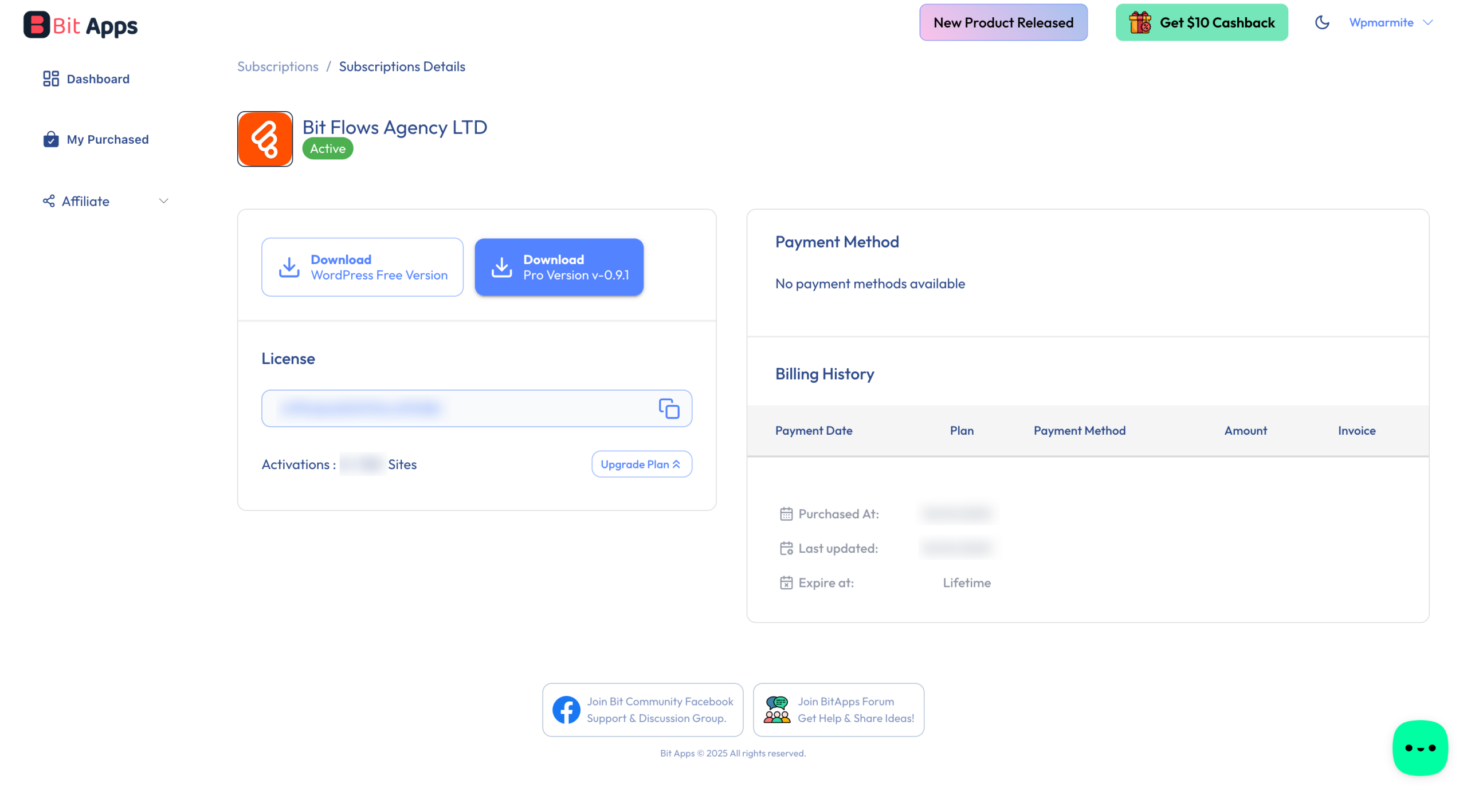Click the Last updated calendar icon

(x=786, y=548)
